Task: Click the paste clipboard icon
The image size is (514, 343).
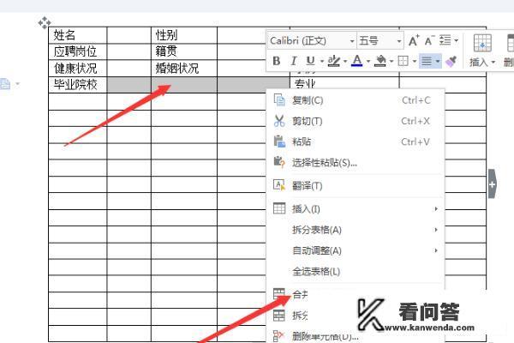Action: coord(279,141)
